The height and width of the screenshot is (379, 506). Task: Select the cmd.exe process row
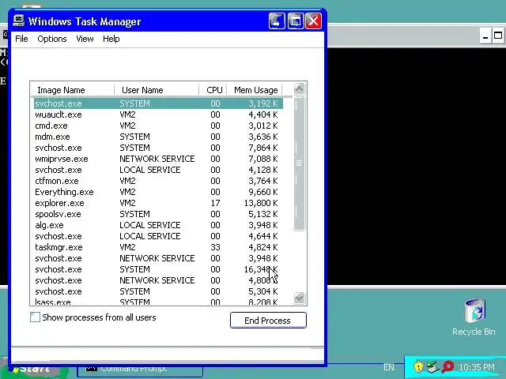[158, 126]
